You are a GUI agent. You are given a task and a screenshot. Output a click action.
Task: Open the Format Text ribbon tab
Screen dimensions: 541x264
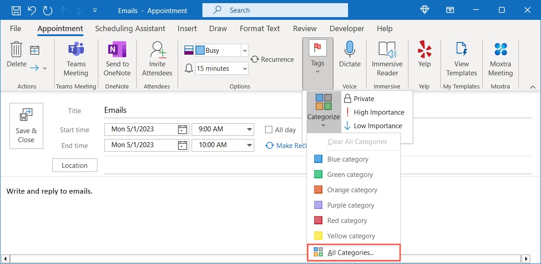[x=260, y=28]
